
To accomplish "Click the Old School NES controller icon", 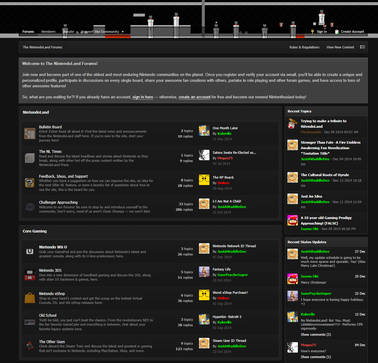I will (x=30, y=322).
